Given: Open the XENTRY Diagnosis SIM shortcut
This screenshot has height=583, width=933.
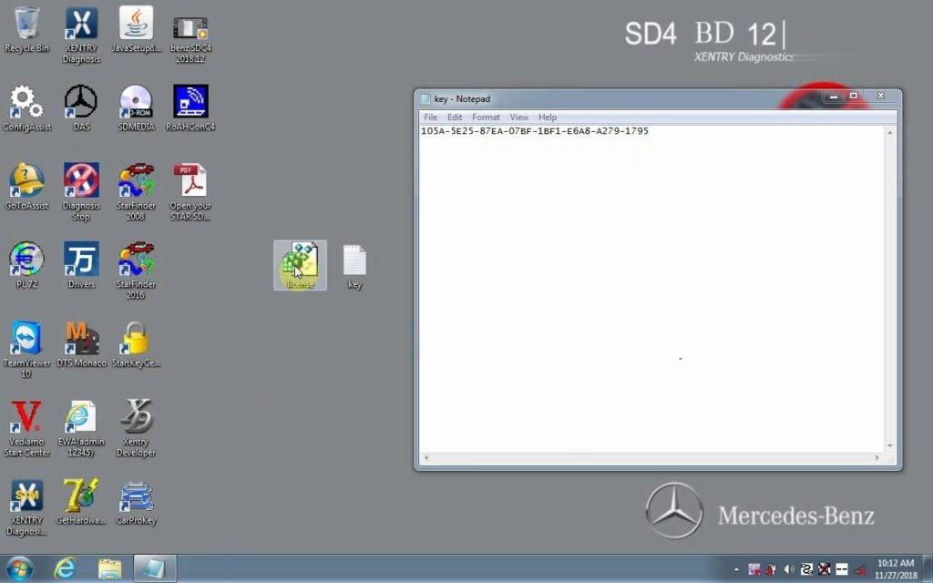Looking at the screenshot, I should coord(26,507).
